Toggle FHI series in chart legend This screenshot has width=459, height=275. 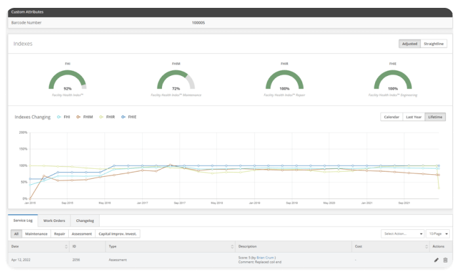click(x=64, y=117)
